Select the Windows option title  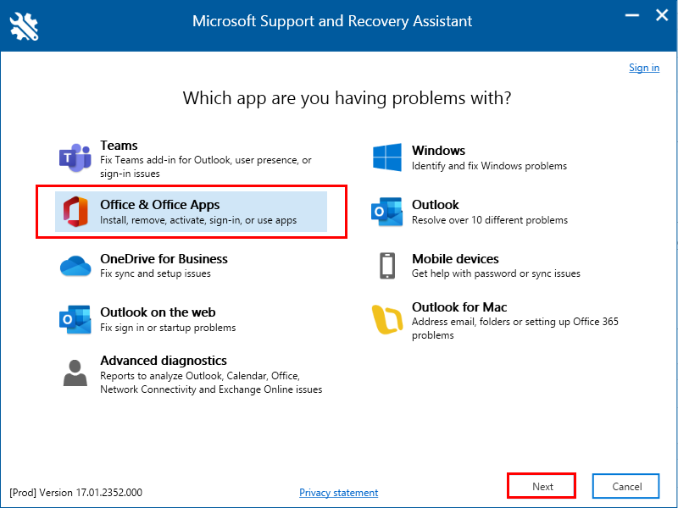pyautogui.click(x=438, y=151)
